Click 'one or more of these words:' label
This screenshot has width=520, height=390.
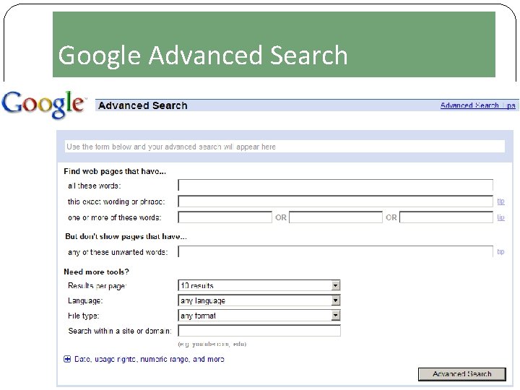click(114, 217)
